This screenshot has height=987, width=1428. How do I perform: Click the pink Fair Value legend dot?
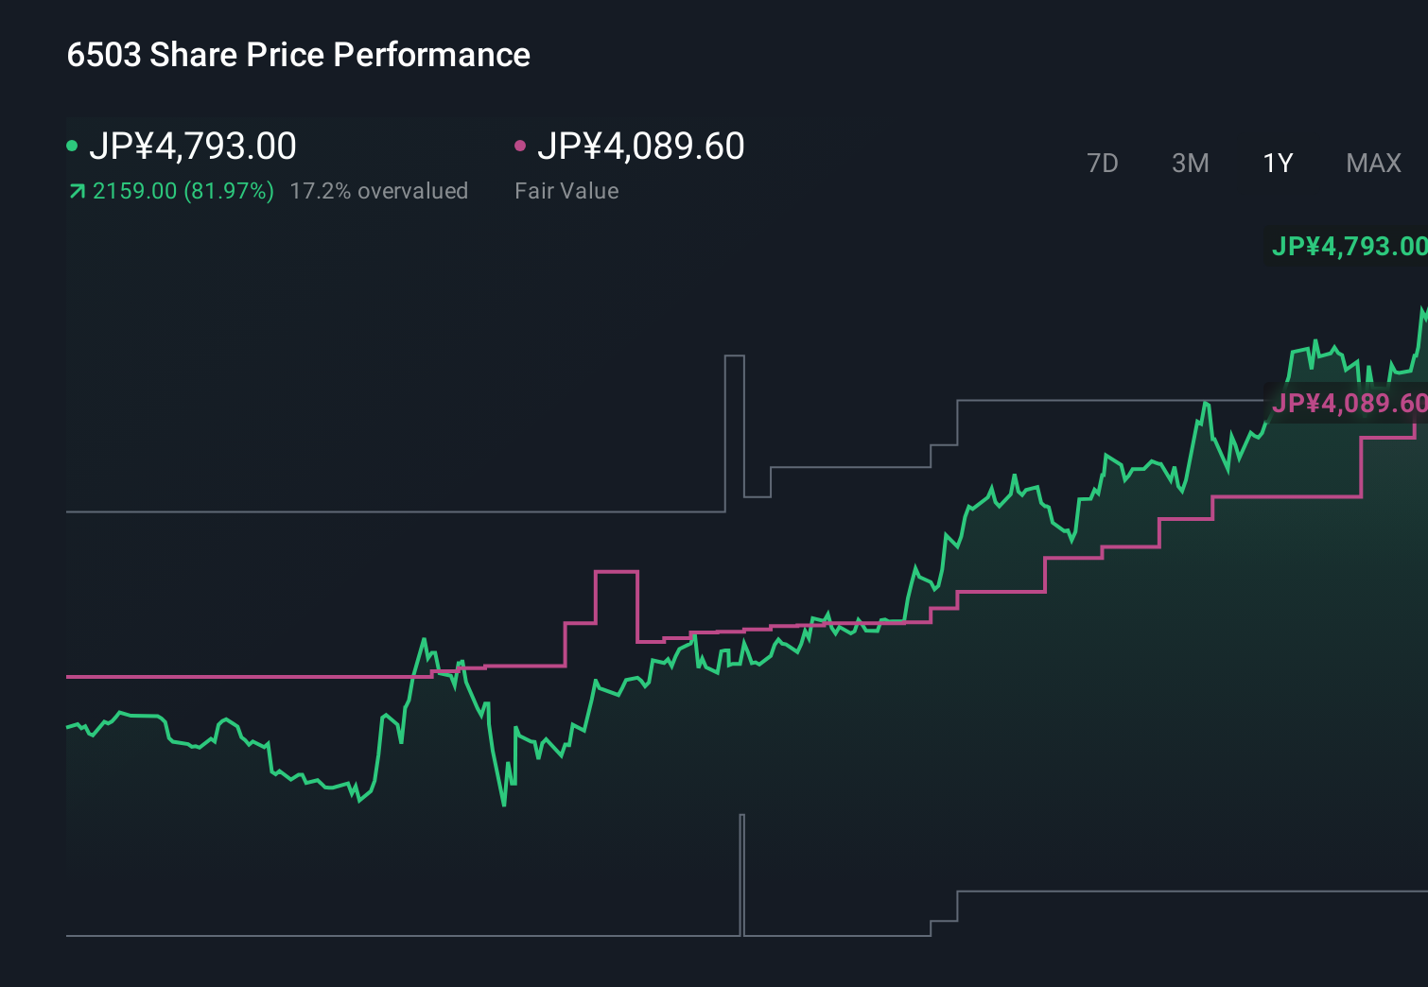coord(521,145)
